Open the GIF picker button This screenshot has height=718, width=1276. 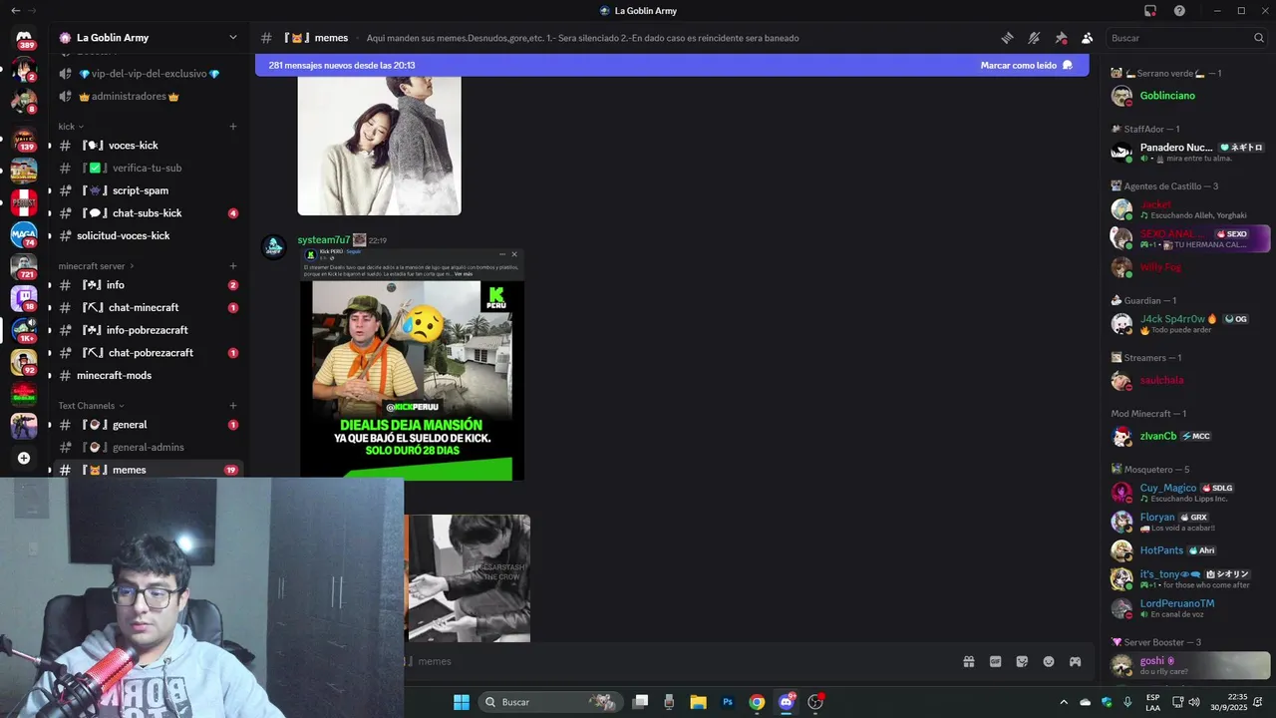(995, 661)
